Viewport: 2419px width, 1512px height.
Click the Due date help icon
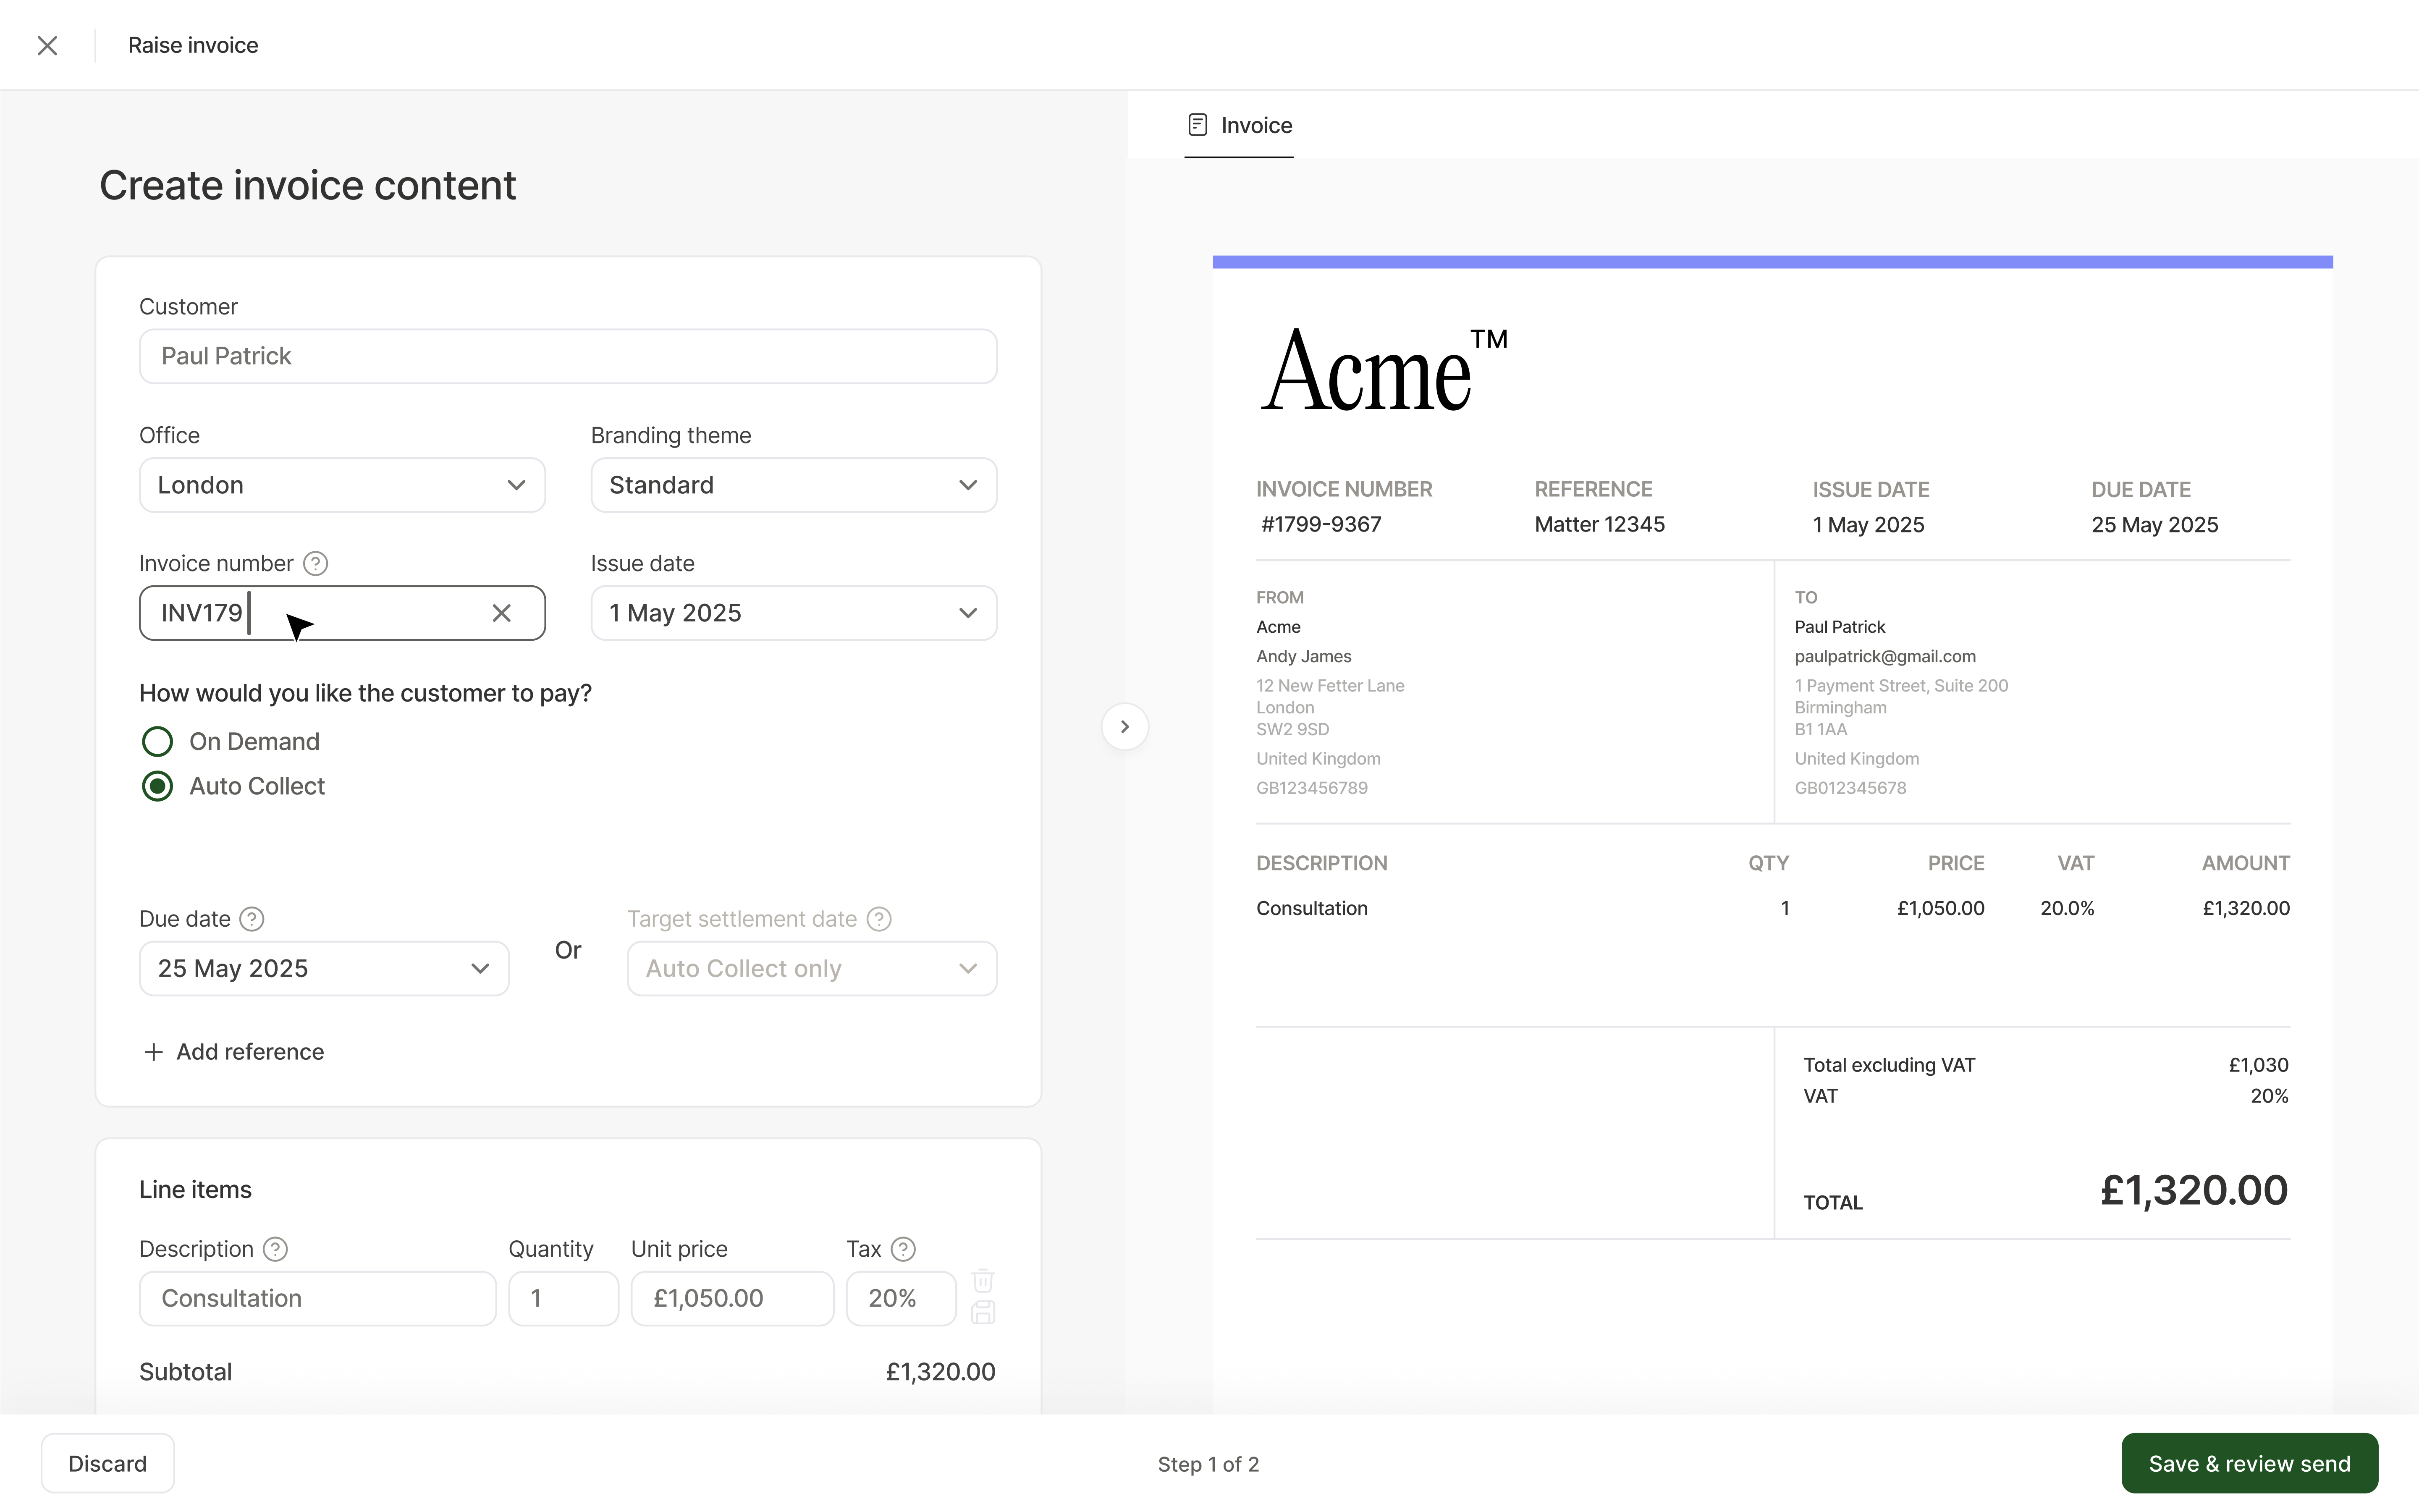252,919
